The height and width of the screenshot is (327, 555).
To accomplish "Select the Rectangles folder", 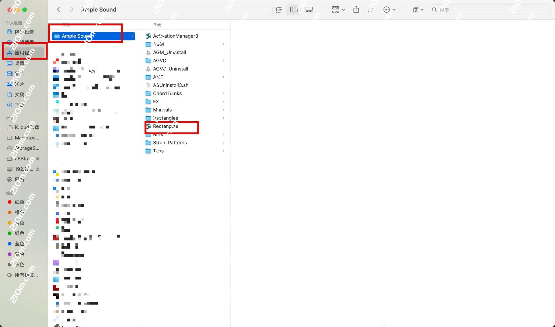I will coord(185,118).
